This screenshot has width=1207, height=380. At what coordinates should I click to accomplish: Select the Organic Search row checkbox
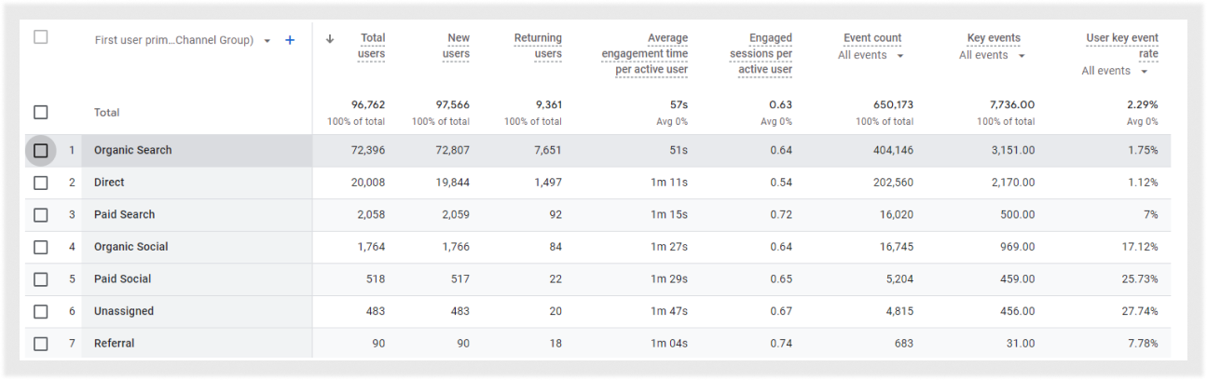[x=41, y=150]
